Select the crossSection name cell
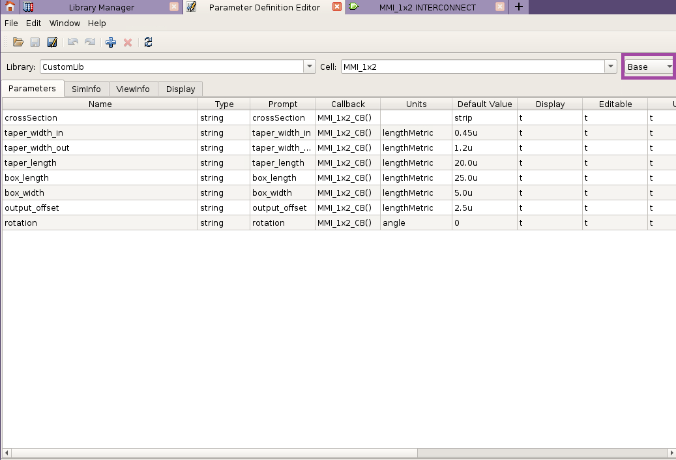This screenshot has height=460, width=676. point(100,118)
